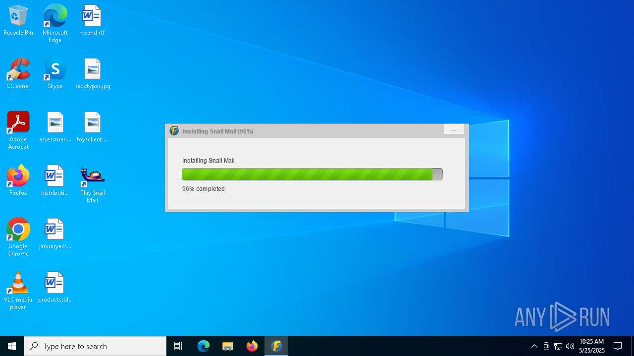Viewport: 634px width, 356px height.
Task: Open Microsoft Edge from the taskbar
Action: 204,346
